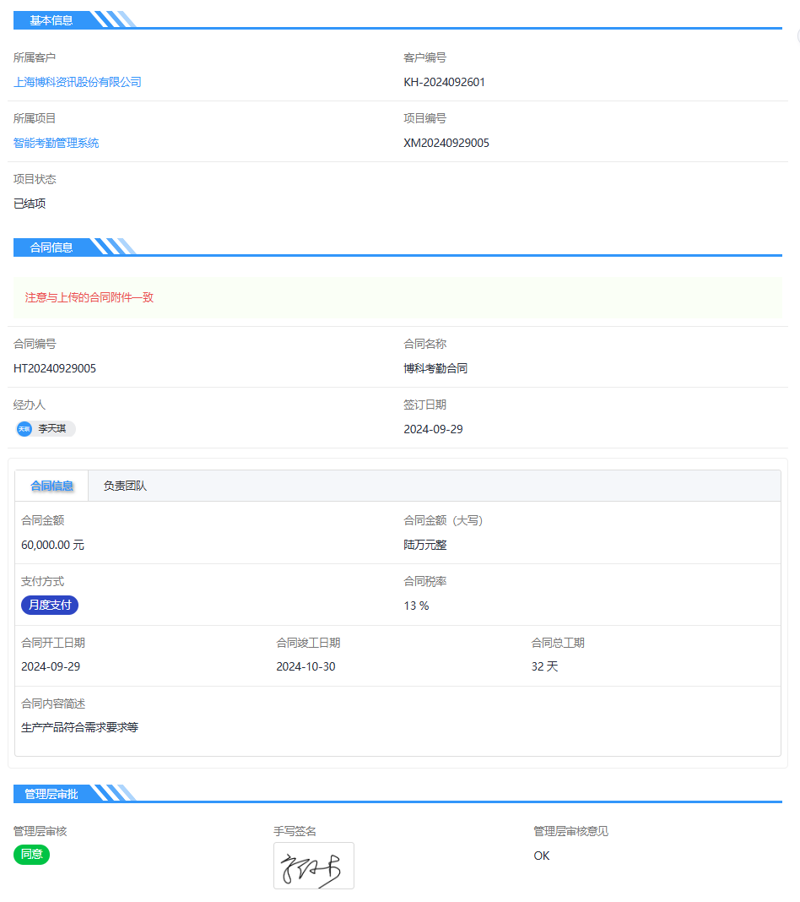Click contract number HT20240929005

point(55,368)
